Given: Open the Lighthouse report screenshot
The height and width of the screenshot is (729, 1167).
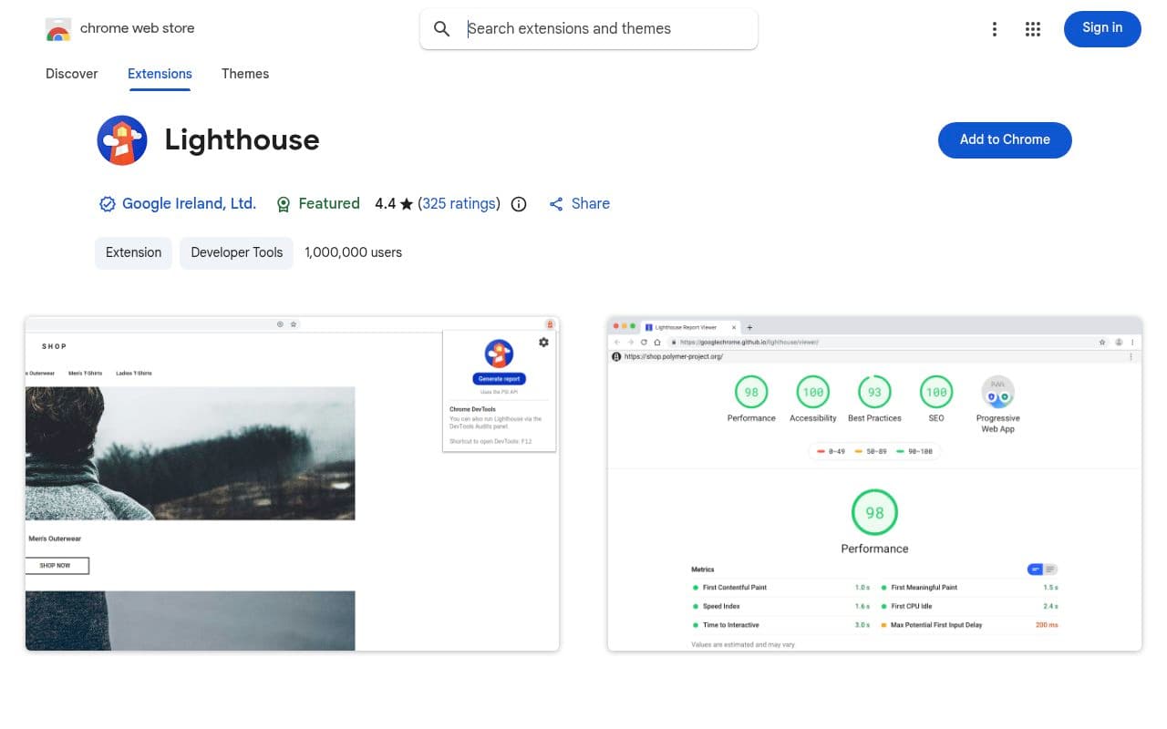Looking at the screenshot, I should click(x=874, y=482).
